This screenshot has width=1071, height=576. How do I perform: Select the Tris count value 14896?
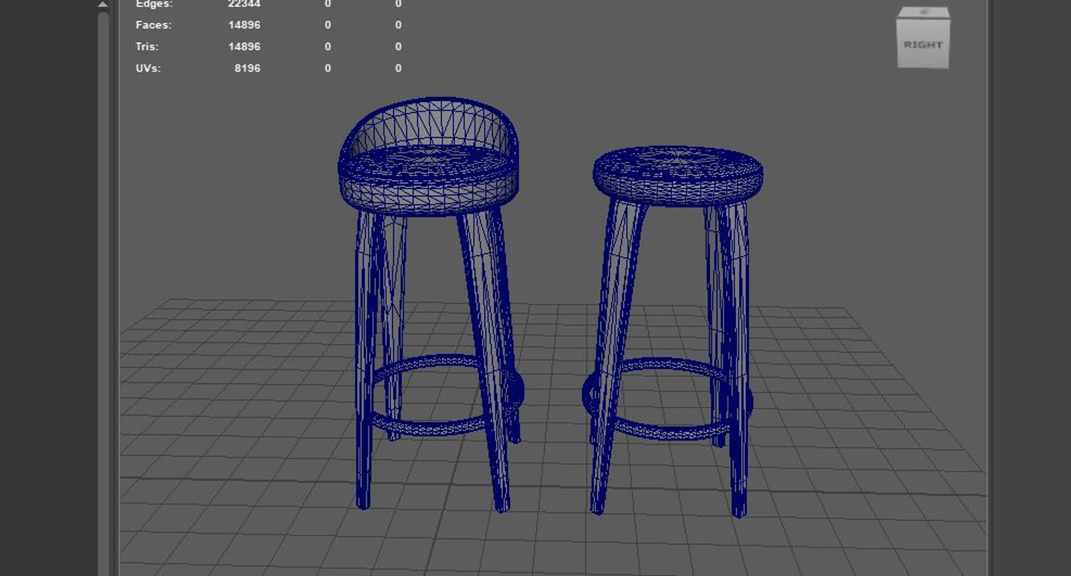[x=244, y=46]
